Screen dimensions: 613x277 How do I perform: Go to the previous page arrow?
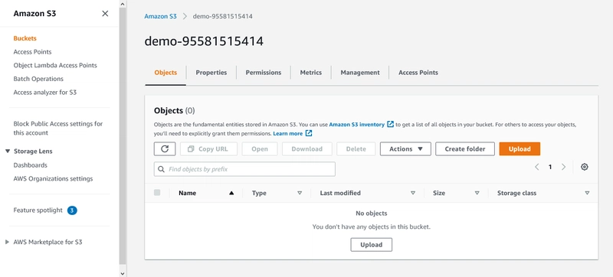[x=537, y=167]
